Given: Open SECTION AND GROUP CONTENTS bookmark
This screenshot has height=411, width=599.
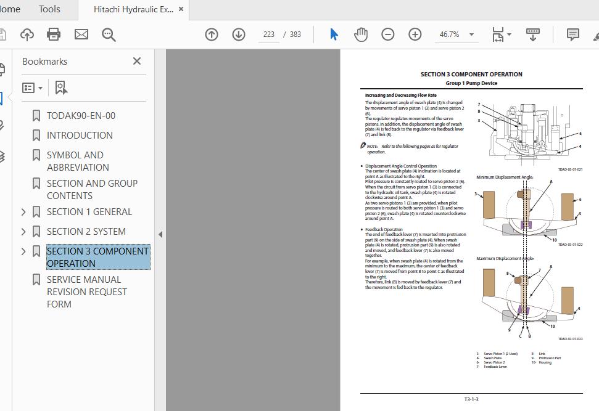Looking at the screenshot, I should [92, 189].
